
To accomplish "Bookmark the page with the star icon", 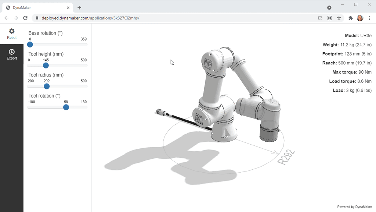I will coord(339,18).
